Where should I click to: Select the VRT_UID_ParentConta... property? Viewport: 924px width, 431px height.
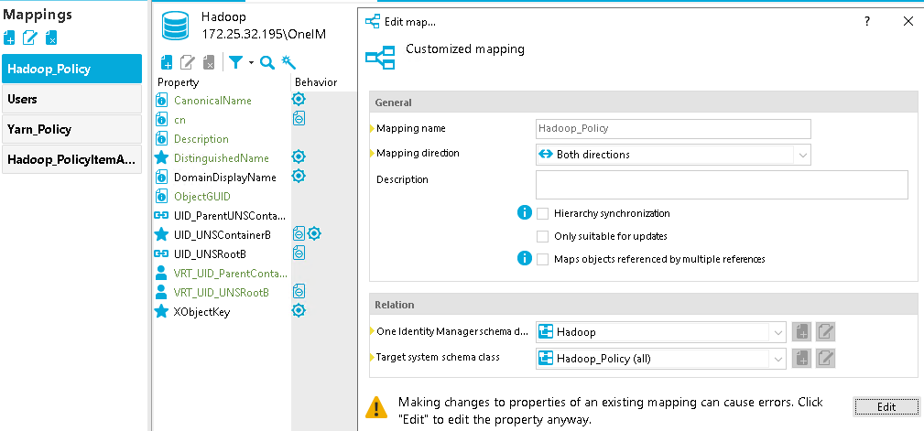tap(231, 274)
